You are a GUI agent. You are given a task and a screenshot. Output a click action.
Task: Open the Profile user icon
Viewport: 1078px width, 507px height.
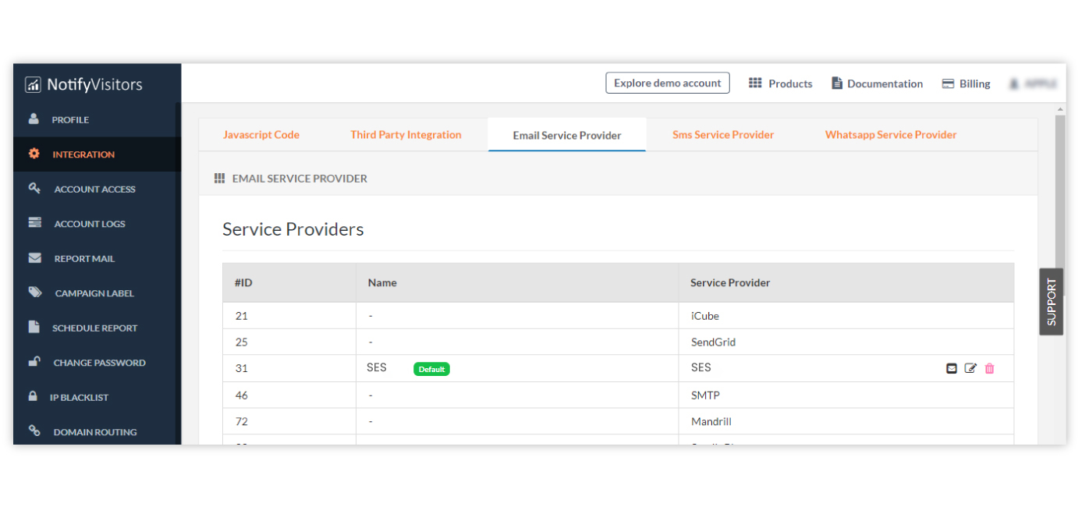(34, 119)
